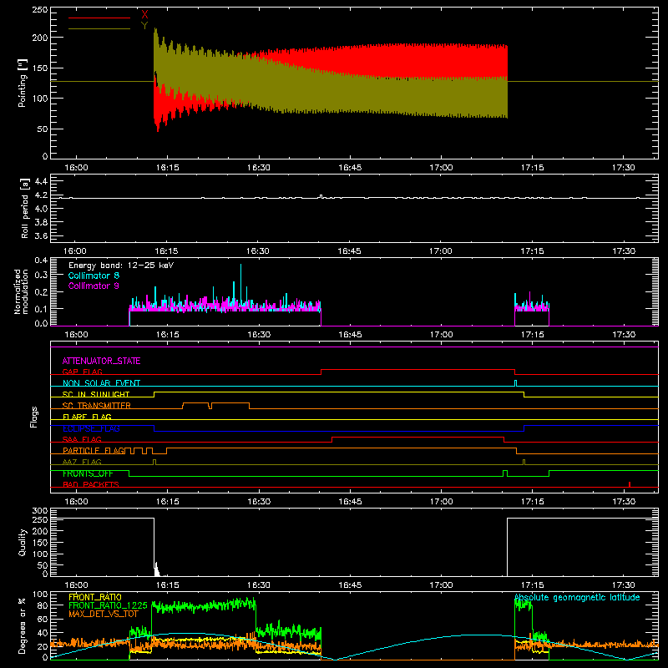The height and width of the screenshot is (668, 668).
Task: Click 17:30 label under Flags plot
Action: pos(624,502)
